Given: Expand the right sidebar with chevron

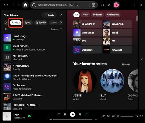Looking at the screenshot, I should [x=142, y=60].
